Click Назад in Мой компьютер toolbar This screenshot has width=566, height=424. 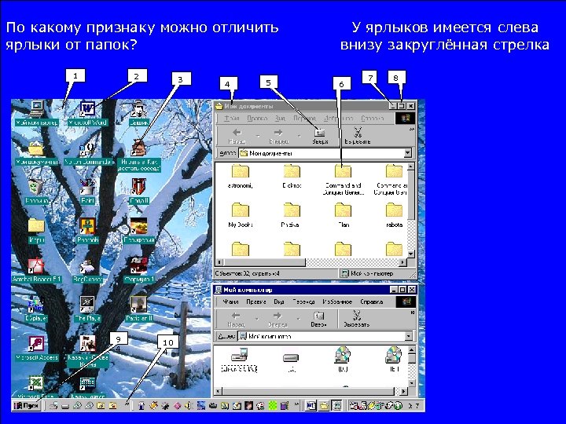tap(236, 320)
